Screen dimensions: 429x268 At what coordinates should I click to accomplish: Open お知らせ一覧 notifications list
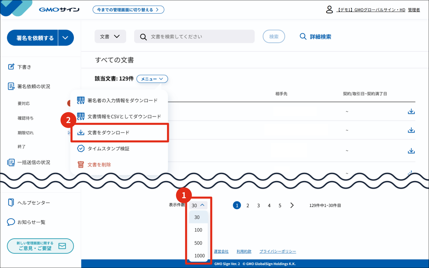[31, 222]
